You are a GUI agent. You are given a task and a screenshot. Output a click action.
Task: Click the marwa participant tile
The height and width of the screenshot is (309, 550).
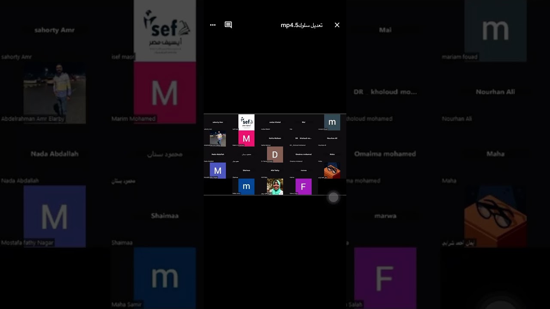pos(303,171)
